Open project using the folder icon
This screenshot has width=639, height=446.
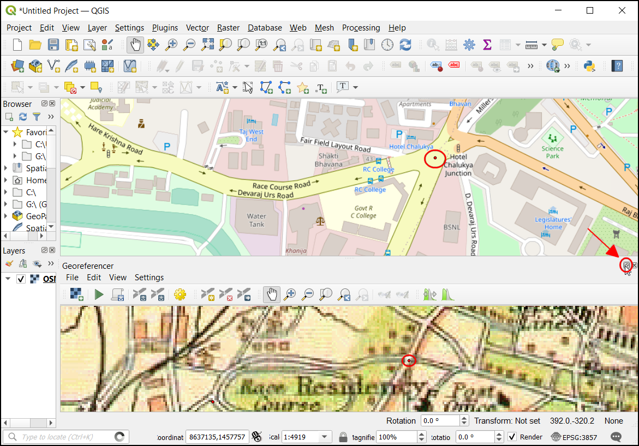tap(35, 44)
